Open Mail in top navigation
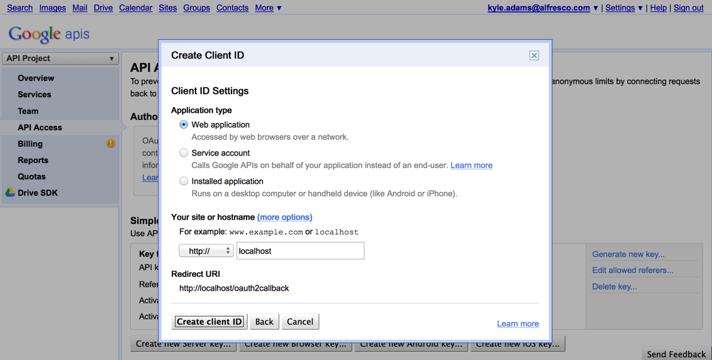Image resolution: width=712 pixels, height=360 pixels. click(x=80, y=8)
